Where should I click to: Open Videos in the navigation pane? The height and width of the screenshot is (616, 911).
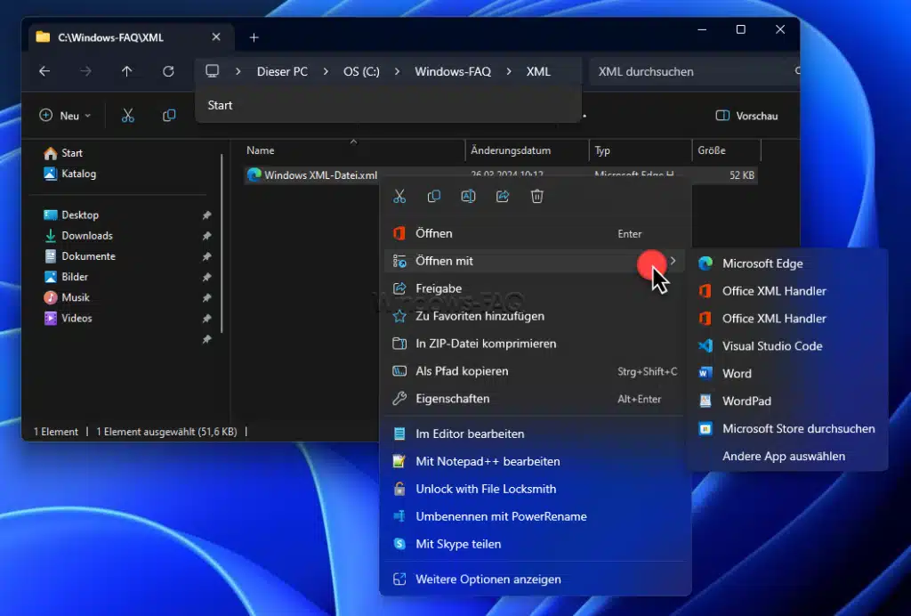[x=68, y=318]
